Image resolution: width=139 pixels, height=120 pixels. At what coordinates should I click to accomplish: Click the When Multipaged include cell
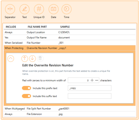point(15,109)
